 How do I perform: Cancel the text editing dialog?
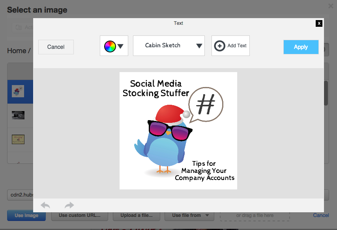point(56,47)
